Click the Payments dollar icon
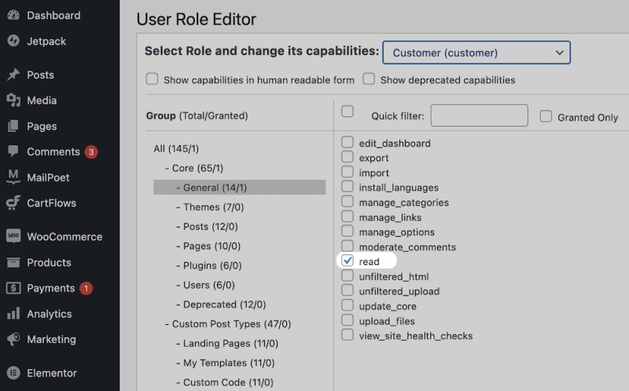The width and height of the screenshot is (629, 391). (x=13, y=288)
